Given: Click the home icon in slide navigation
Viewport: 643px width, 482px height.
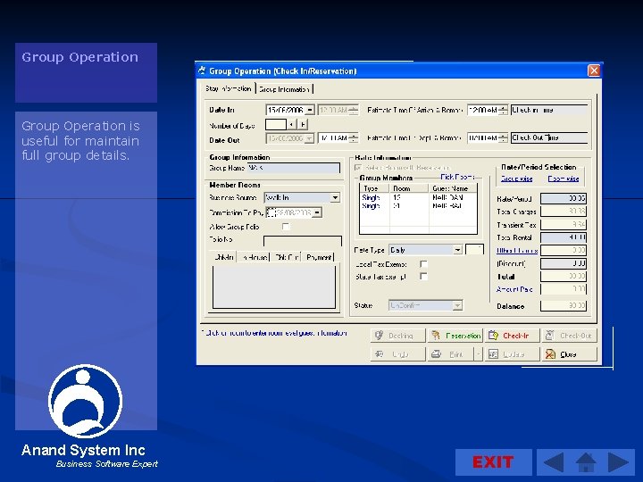Looking at the screenshot, I should (x=586, y=462).
